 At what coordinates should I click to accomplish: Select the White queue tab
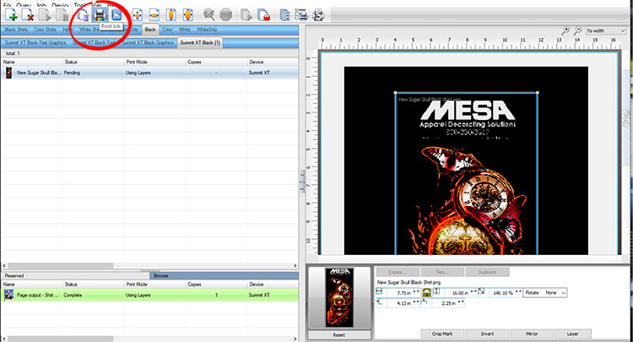185,30
